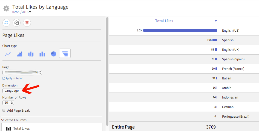259x131 pixels.
Task: Open the settings gear icon
Action: (x=6, y=8)
